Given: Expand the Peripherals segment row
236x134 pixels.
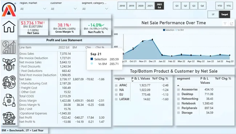Looking at the screenshot, I should point(178,108).
